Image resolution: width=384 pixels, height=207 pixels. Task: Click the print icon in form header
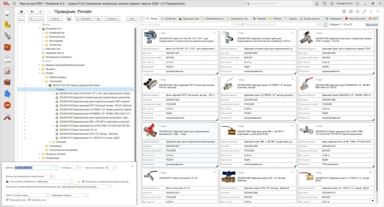[351, 11]
